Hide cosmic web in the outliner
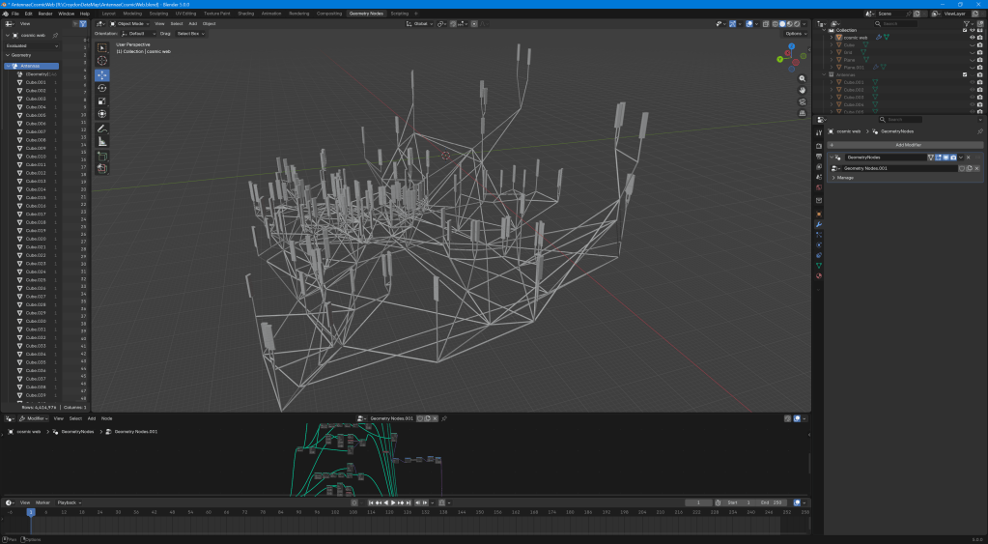Viewport: 988px width, 544px height. [x=972, y=37]
